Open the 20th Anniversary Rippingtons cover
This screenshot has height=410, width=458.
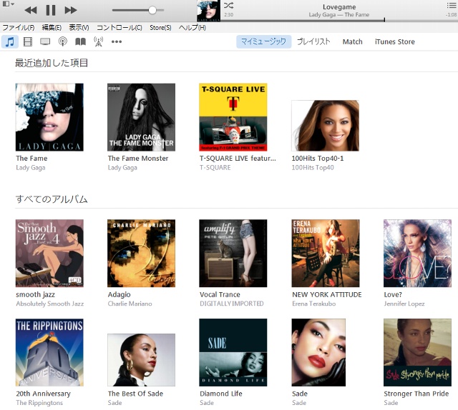point(49,353)
